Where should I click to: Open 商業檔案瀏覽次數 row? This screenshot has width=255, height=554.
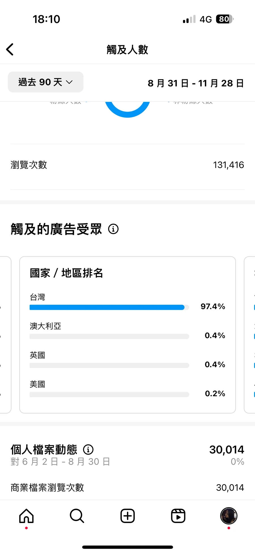127,488
